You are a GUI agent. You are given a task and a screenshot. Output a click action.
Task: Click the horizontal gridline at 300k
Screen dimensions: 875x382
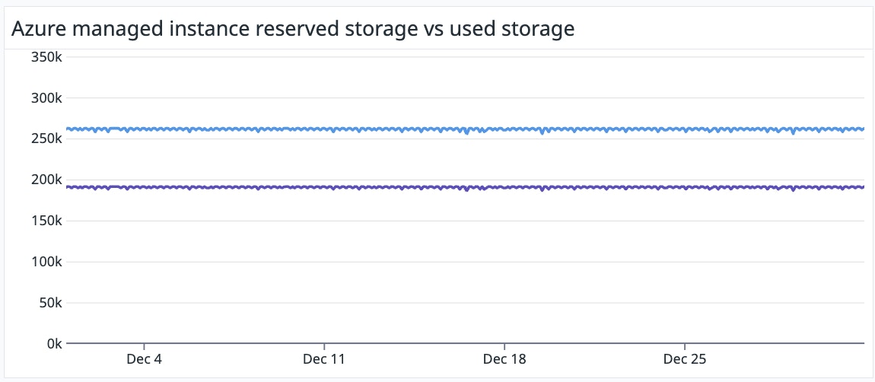(x=457, y=98)
